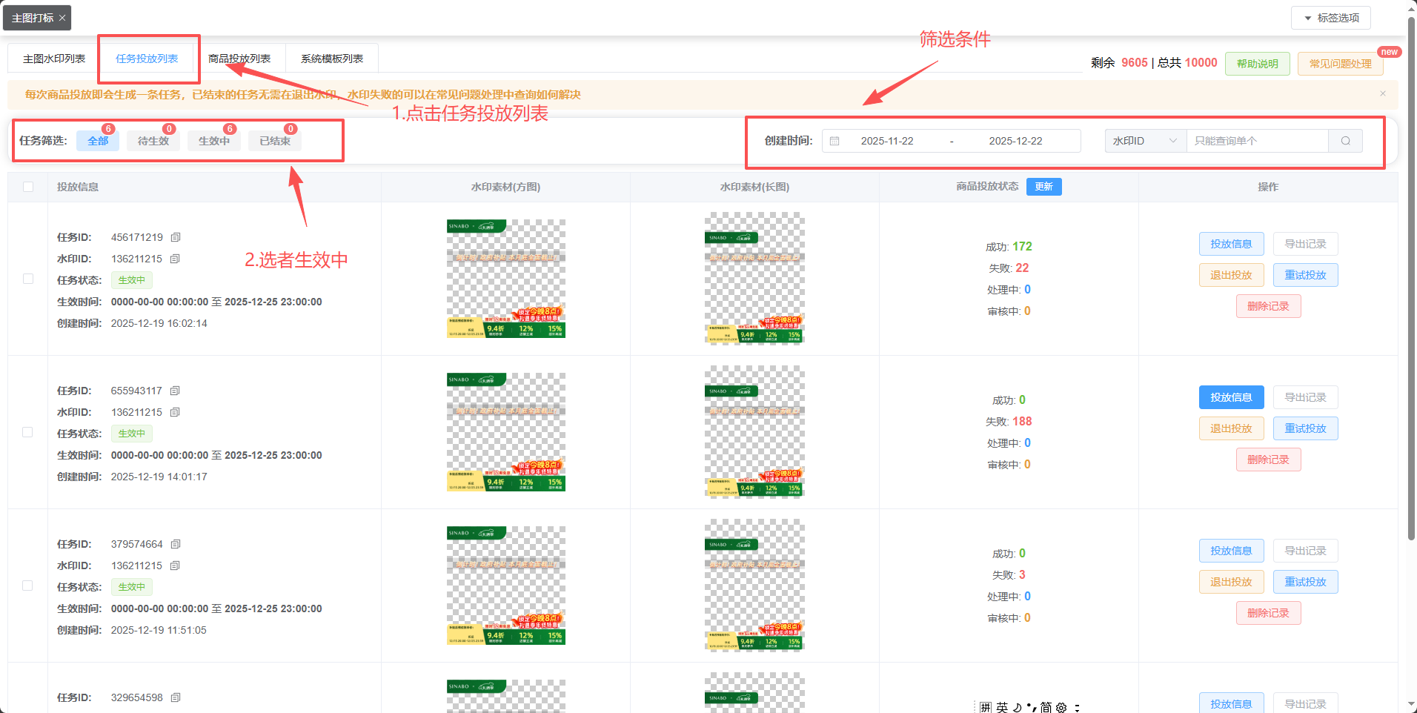Click the calendar icon in date range
The image size is (1417, 713).
coord(834,141)
